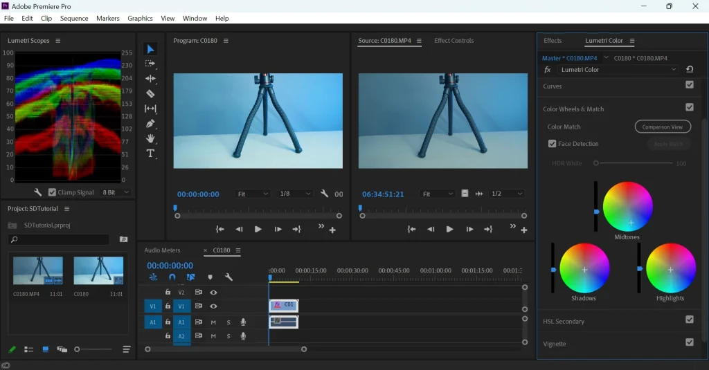The image size is (709, 370).
Task: Open Source monitor button editor plus
Action: pyautogui.click(x=524, y=230)
